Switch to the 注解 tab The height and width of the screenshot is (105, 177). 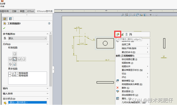pyautogui.click(x=14, y=11)
